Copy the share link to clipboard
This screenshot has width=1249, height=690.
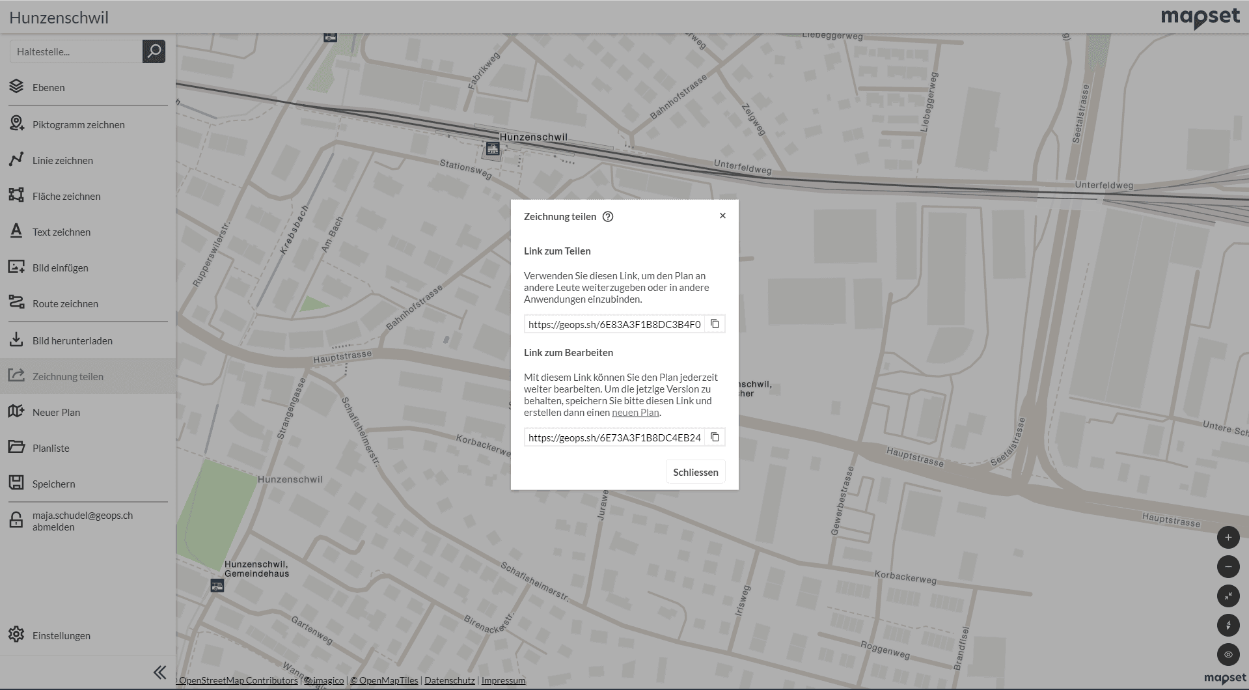click(x=715, y=324)
